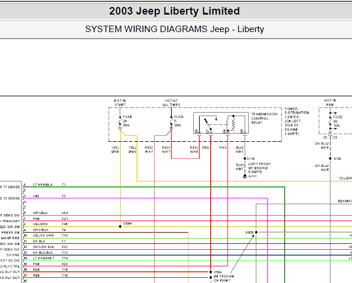Image resolution: width=352 pixels, height=283 pixels.
Task: Select the "S105" splice label
Action: click(249, 232)
